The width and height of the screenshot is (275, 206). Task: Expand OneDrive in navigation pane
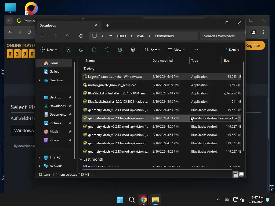click(39, 80)
